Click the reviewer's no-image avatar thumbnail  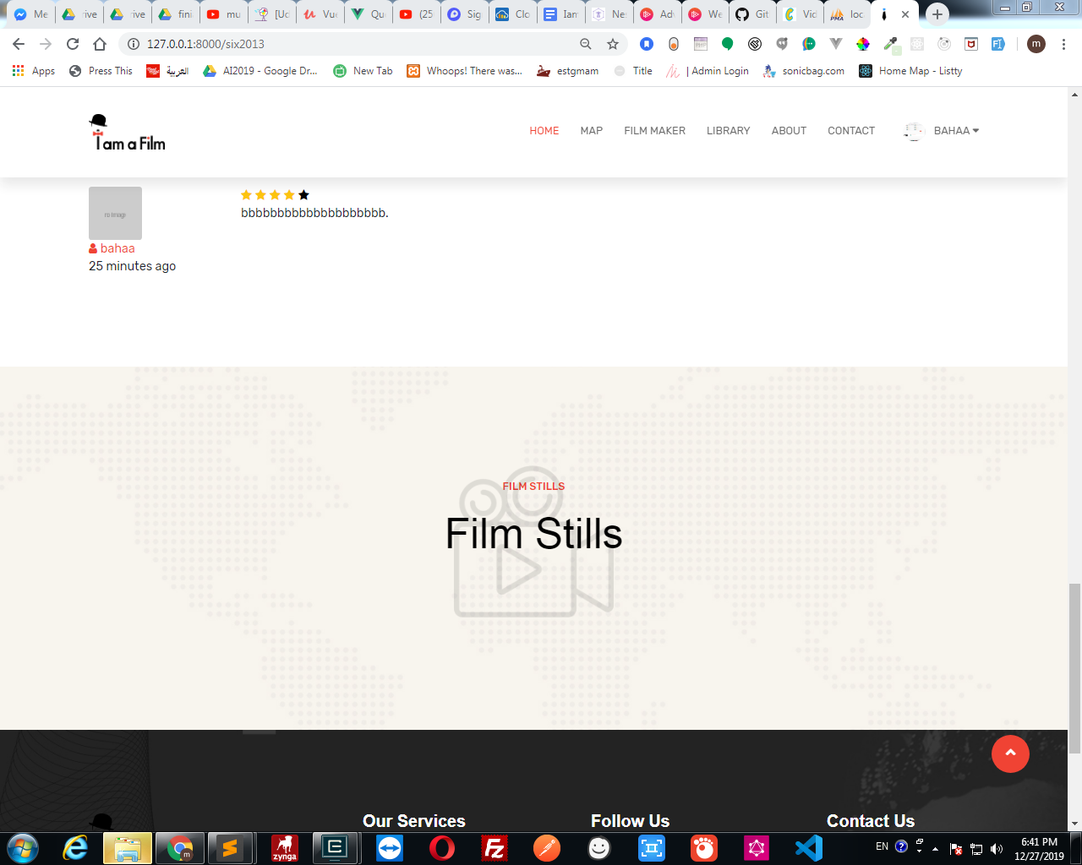pyautogui.click(x=115, y=213)
